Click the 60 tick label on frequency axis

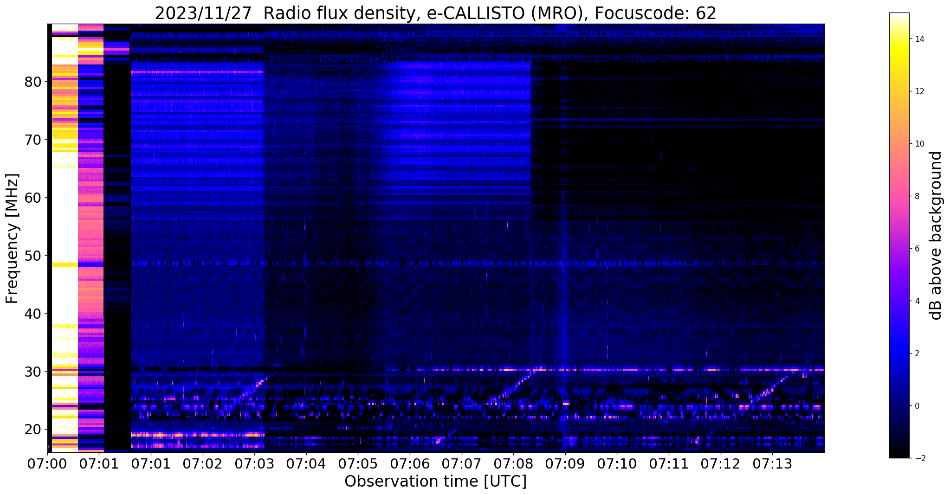(33, 198)
